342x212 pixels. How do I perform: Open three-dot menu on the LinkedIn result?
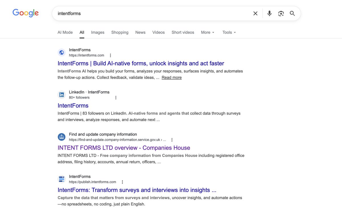116,97
